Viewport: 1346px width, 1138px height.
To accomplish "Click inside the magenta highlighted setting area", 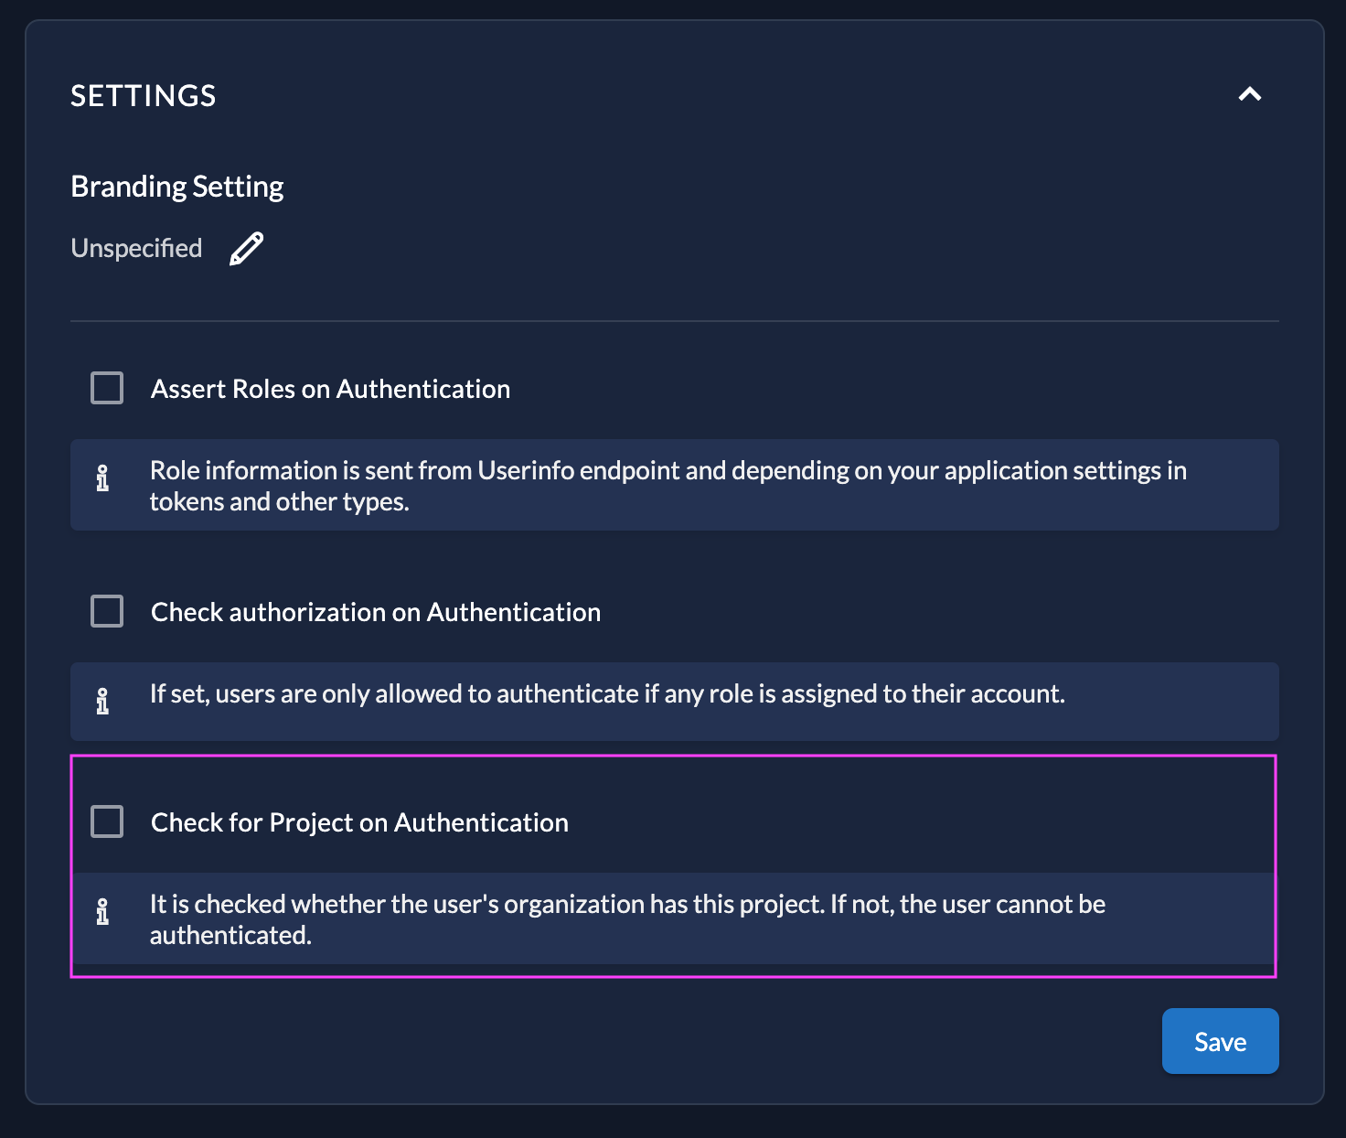I will coord(674,864).
